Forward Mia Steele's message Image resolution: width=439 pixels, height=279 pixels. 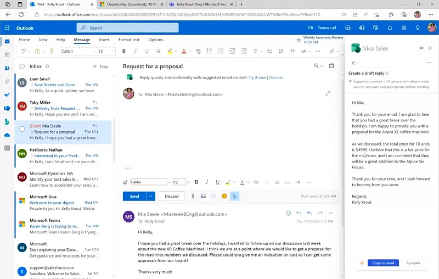[320, 213]
